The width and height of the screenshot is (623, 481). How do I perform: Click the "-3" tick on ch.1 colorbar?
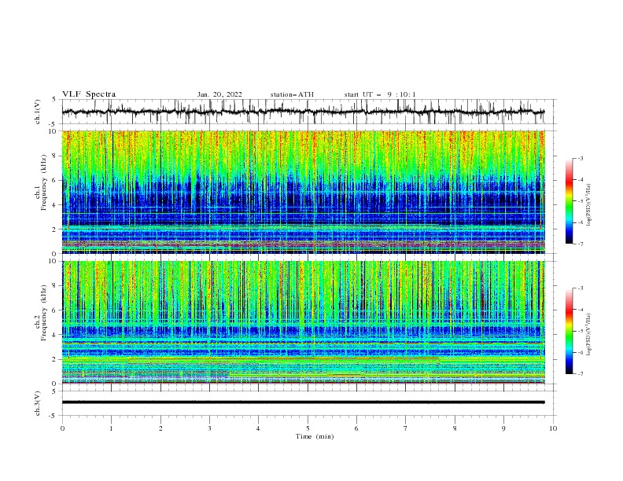(x=580, y=158)
